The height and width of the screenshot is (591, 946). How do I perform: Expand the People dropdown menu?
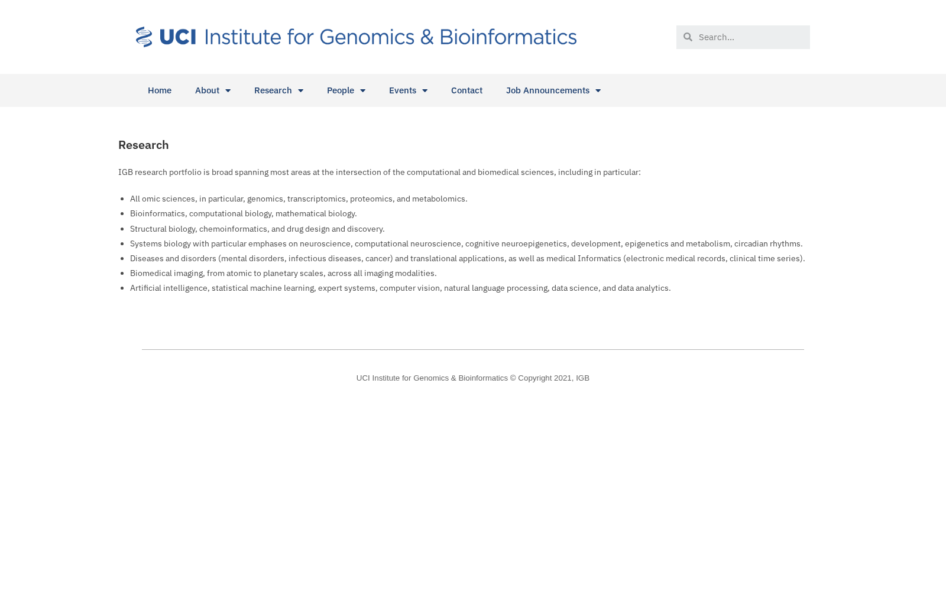(346, 90)
